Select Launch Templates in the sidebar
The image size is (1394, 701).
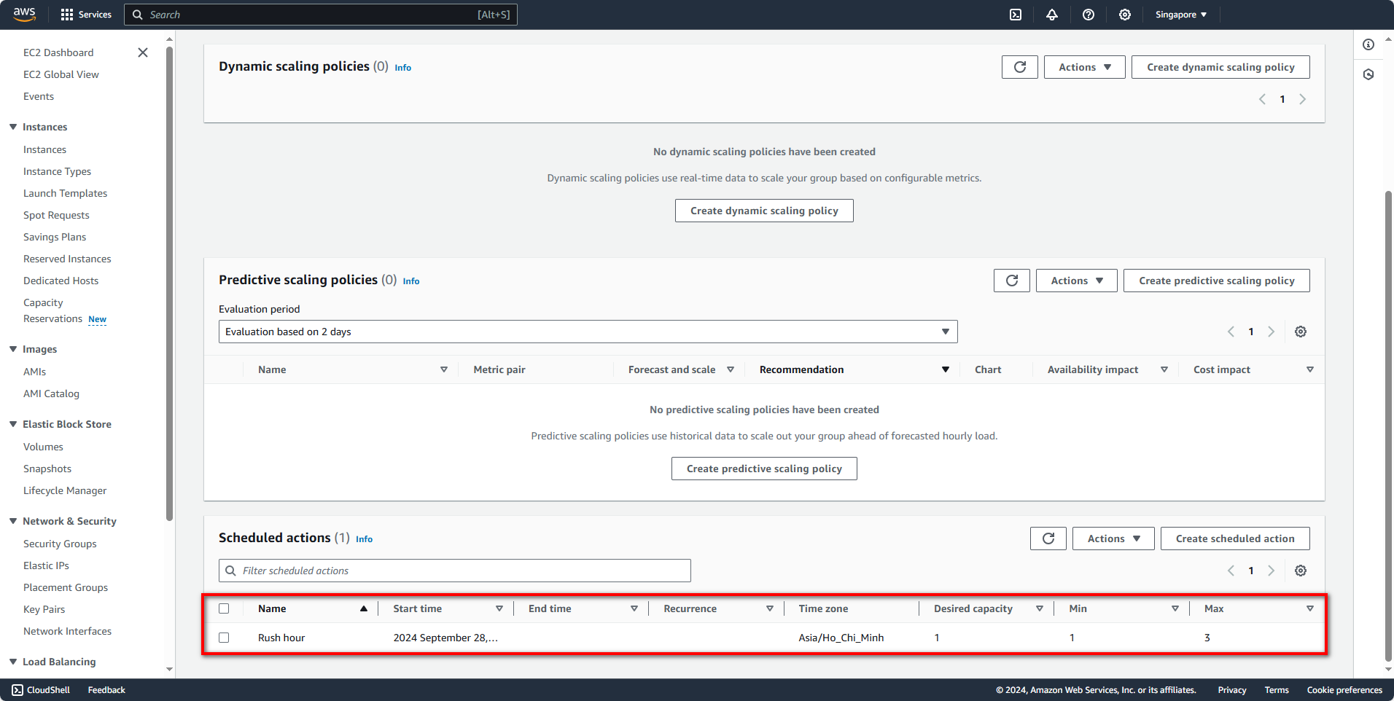pyautogui.click(x=65, y=193)
